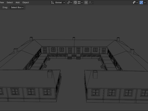Toggle the Show Gizmo button
Viewport: 148px width, 111px height.
(141, 2)
